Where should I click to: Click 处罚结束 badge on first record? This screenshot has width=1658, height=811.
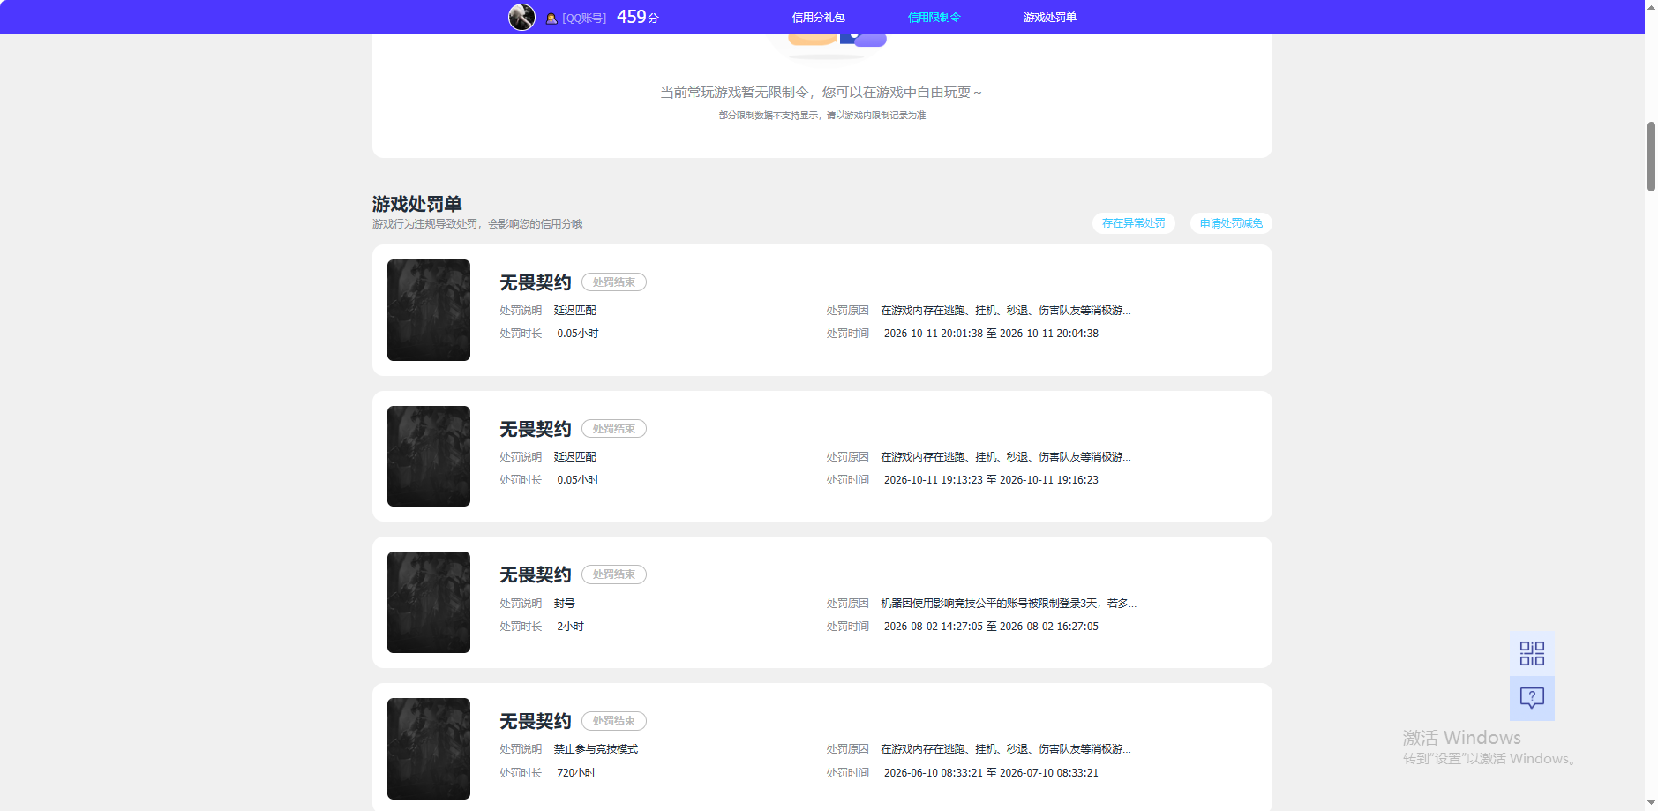pyautogui.click(x=614, y=282)
